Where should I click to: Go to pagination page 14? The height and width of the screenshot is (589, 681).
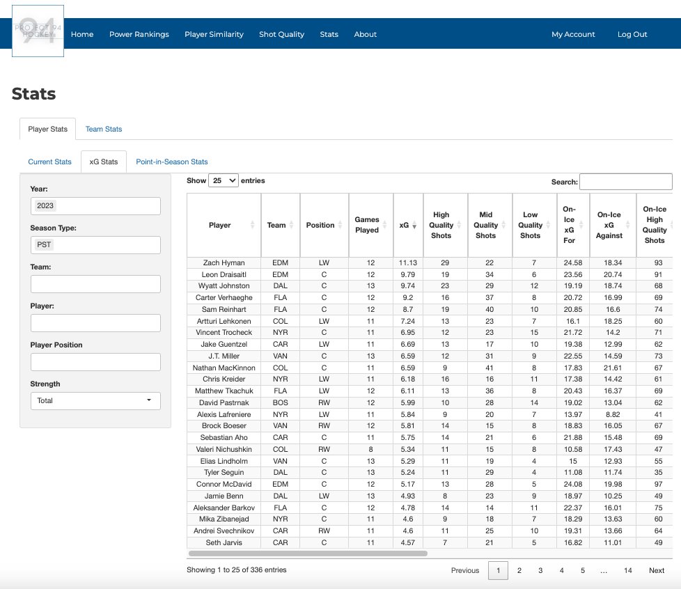click(627, 570)
